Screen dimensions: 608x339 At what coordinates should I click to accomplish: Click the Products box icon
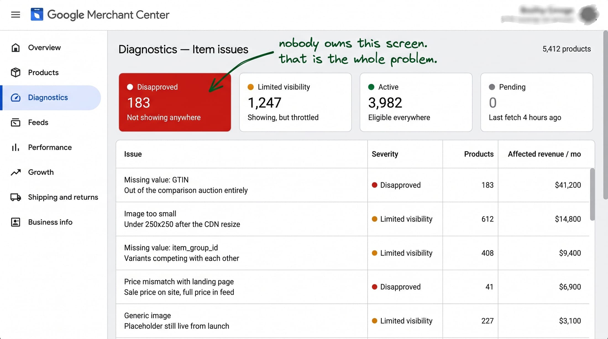(x=15, y=72)
